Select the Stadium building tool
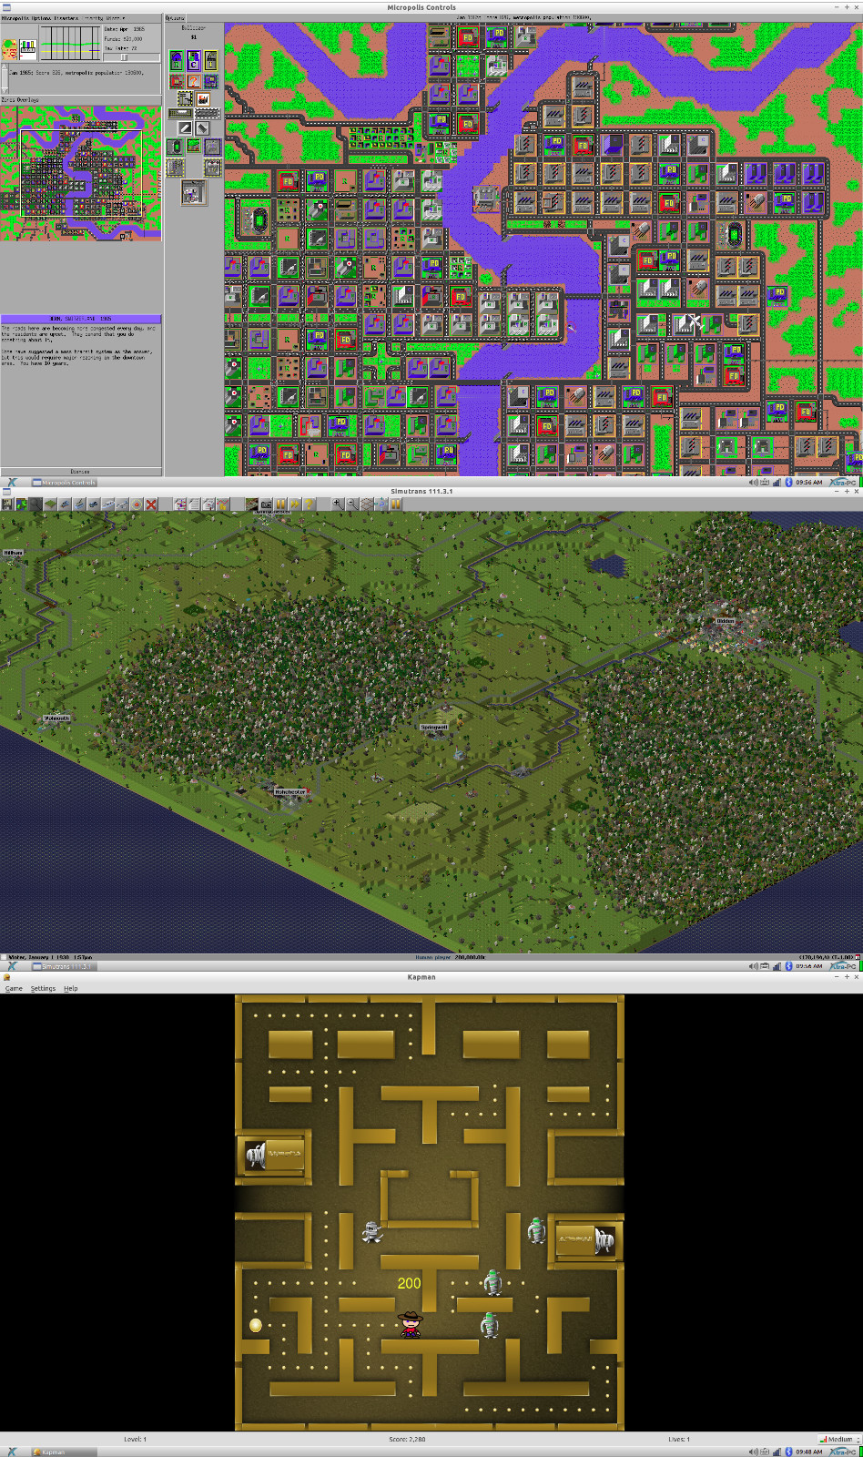The image size is (863, 1457). 175,147
